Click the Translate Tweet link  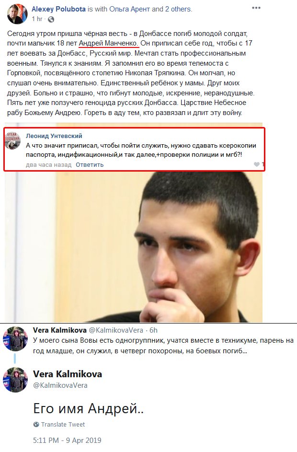click(x=63, y=424)
